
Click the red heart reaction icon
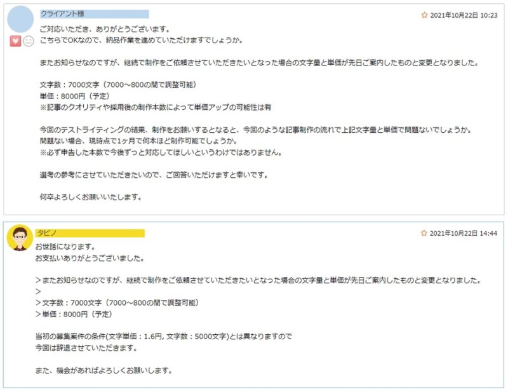click(x=15, y=41)
